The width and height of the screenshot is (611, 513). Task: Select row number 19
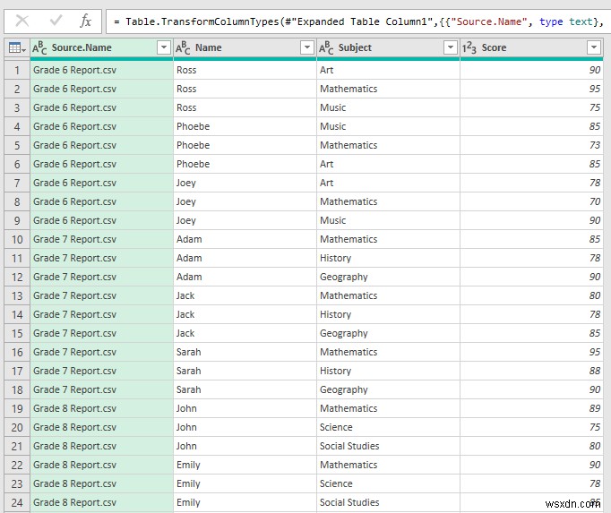17,408
